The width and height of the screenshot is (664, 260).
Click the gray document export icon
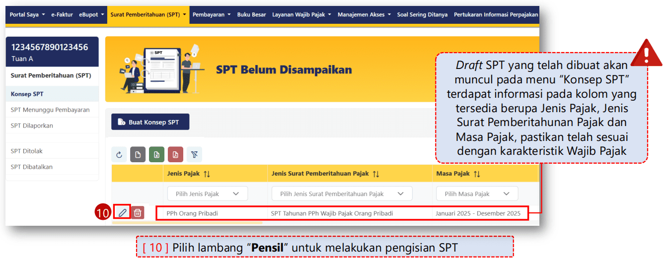click(x=138, y=155)
